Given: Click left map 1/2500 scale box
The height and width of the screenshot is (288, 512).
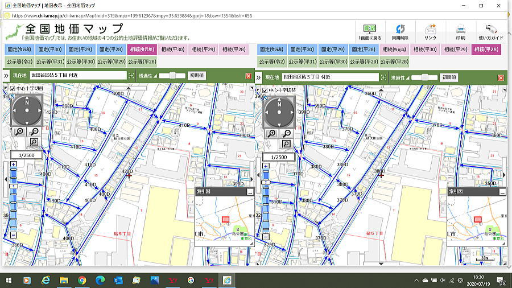Looking at the screenshot, I should (x=26, y=155).
